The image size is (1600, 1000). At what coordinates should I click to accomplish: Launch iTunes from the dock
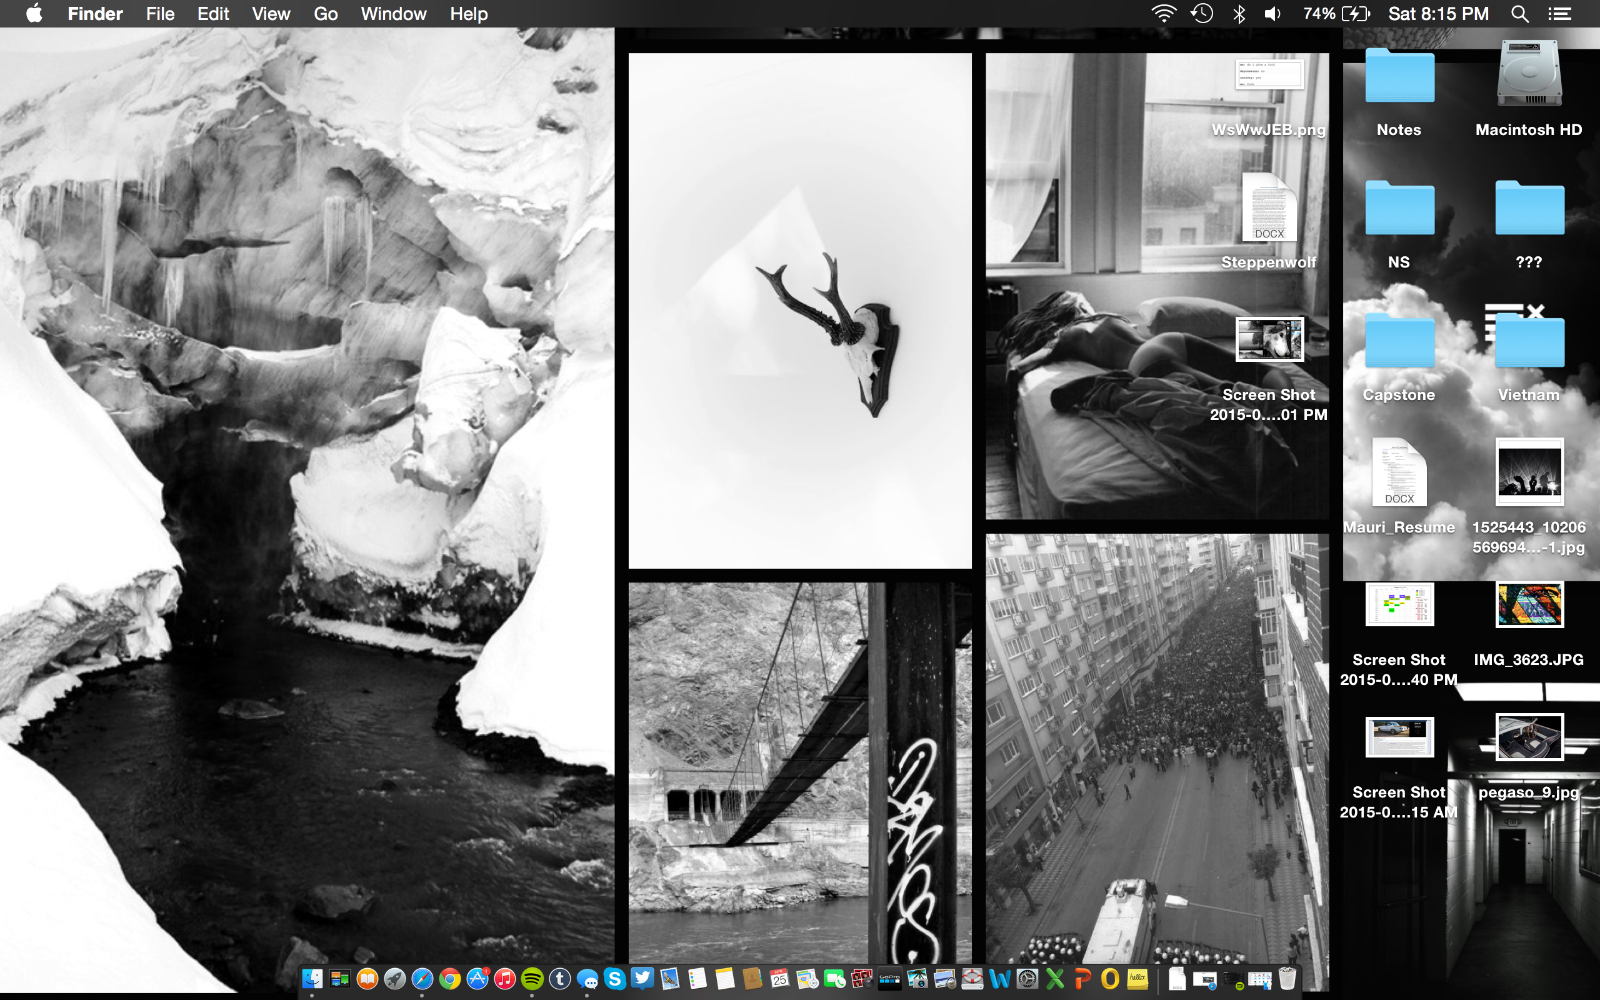tap(505, 978)
